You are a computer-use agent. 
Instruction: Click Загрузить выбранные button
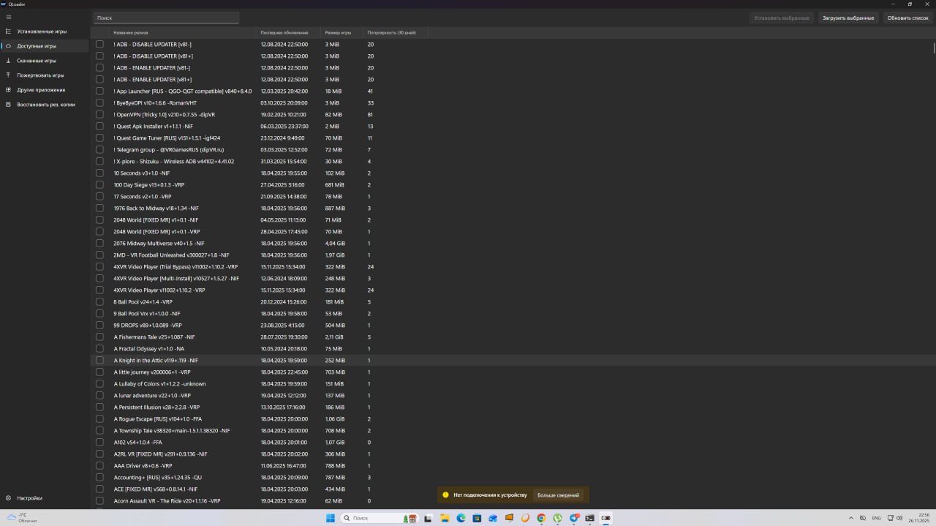[848, 18]
